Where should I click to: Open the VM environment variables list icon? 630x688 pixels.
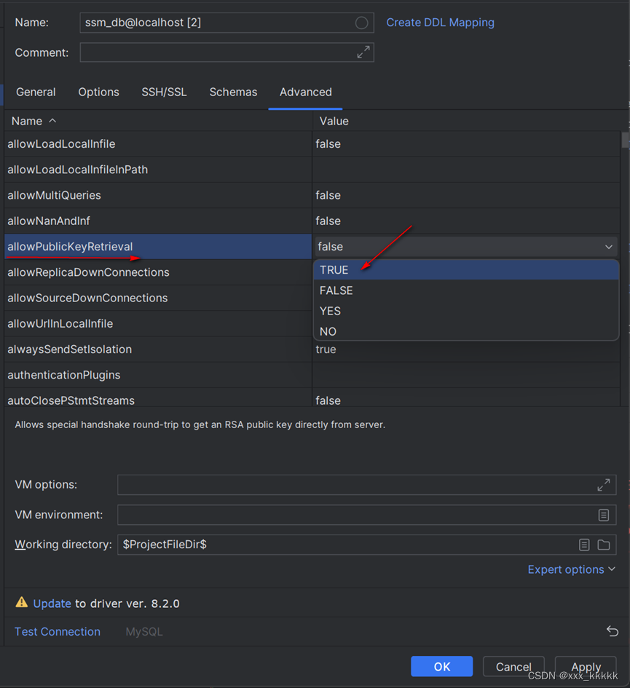[x=604, y=515]
